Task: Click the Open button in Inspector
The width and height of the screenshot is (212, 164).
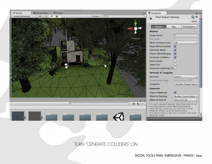Action: (194, 21)
